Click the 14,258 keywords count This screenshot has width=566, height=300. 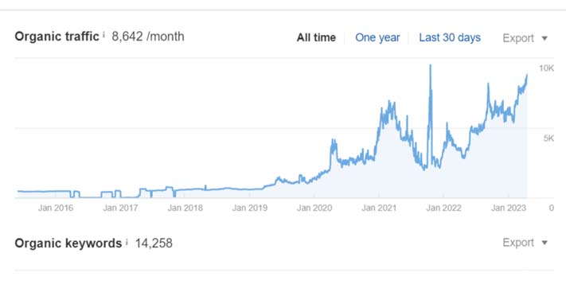(154, 244)
